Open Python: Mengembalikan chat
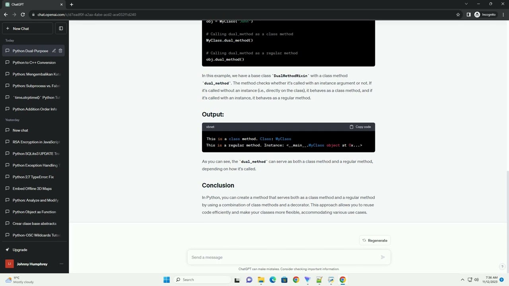 click(34, 74)
